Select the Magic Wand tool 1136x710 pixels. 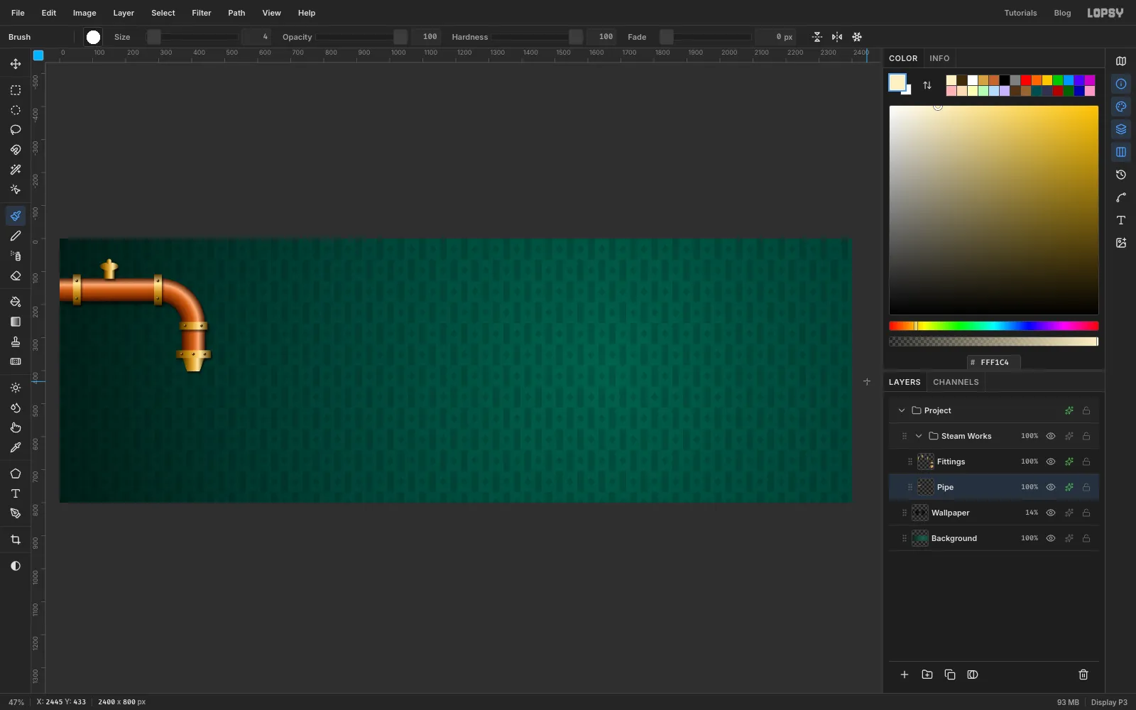[x=16, y=170]
